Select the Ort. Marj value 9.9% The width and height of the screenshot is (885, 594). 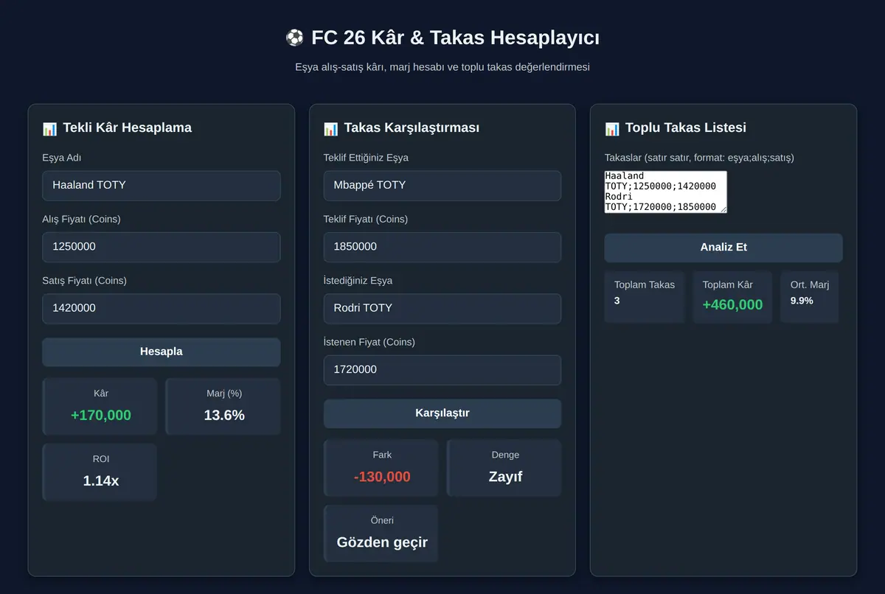(802, 301)
